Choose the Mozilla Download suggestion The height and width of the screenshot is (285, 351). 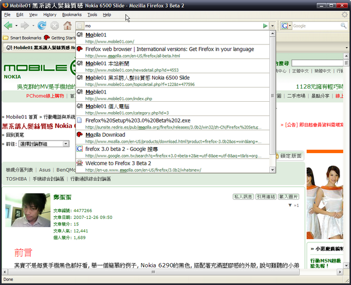[173, 138]
